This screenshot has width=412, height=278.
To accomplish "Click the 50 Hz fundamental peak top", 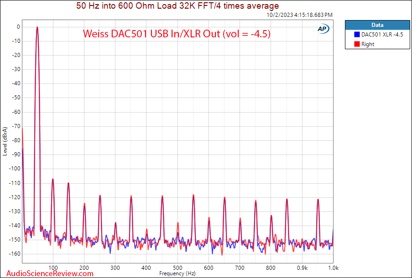I will (37, 27).
